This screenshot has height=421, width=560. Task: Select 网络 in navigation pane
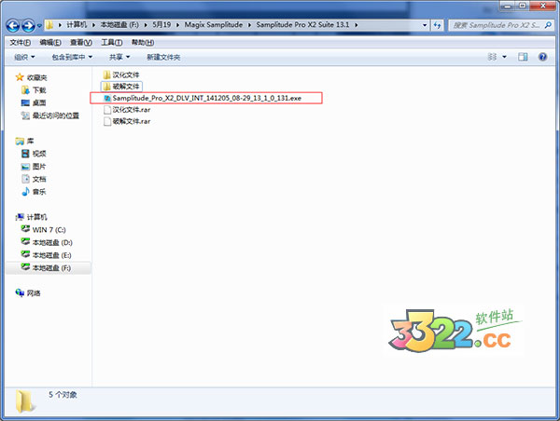34,293
